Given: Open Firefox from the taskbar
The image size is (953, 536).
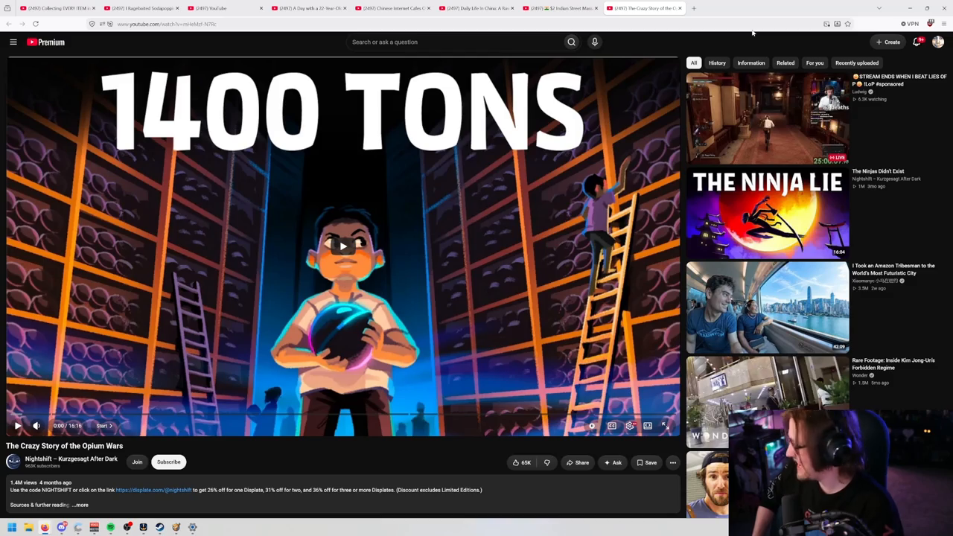Looking at the screenshot, I should (45, 527).
